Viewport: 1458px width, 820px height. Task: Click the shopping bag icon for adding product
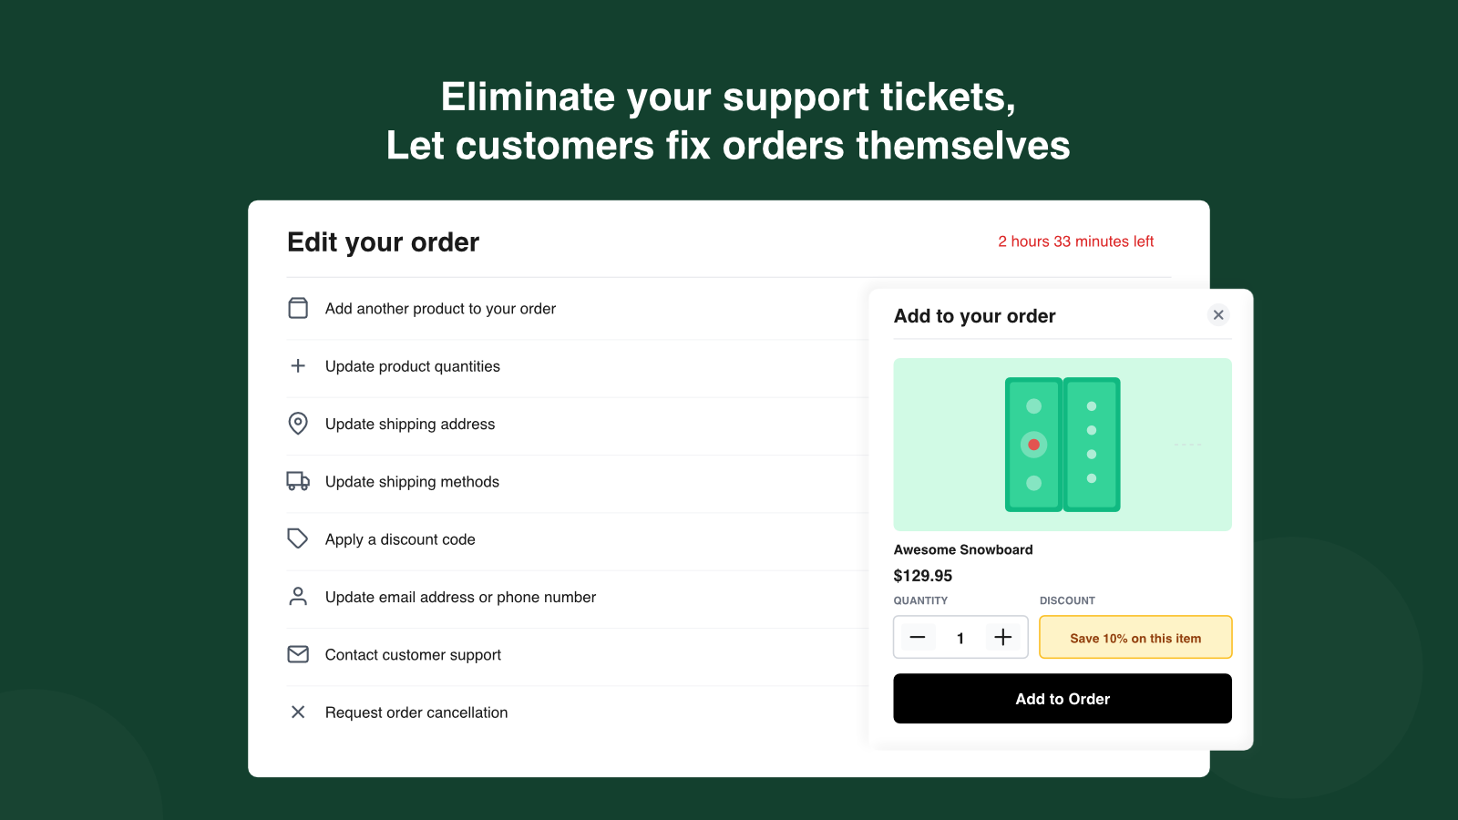point(298,308)
